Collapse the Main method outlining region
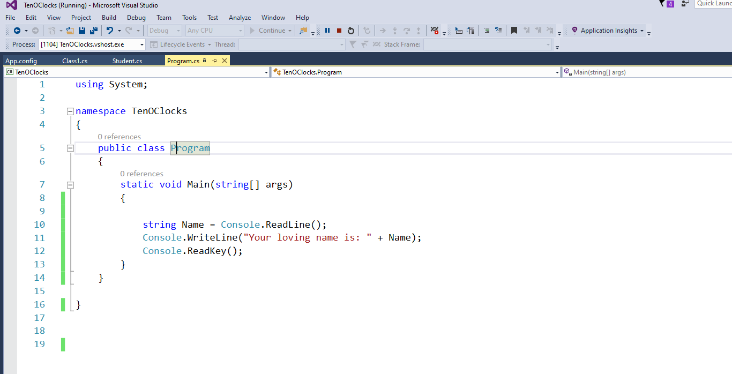The width and height of the screenshot is (732, 374). coord(70,185)
